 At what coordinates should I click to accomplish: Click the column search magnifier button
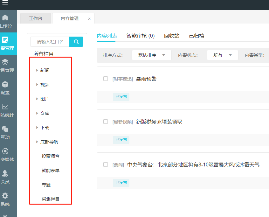point(76,42)
